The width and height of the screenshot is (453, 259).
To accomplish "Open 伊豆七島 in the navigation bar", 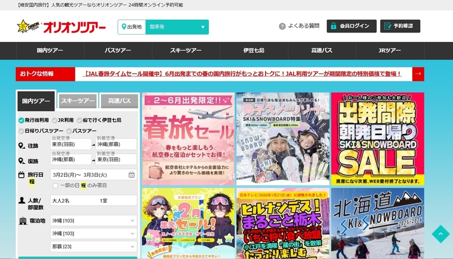I will point(254,50).
